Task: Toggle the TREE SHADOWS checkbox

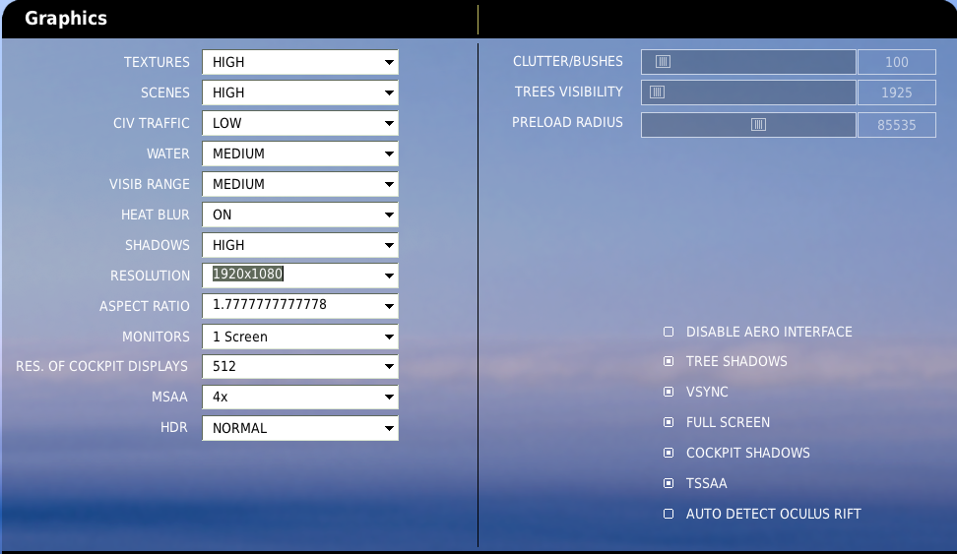Action: click(x=669, y=361)
